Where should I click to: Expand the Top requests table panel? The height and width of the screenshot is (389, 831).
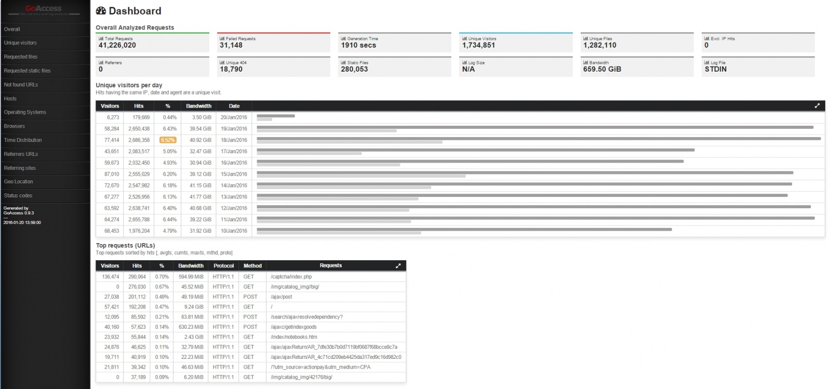coord(398,265)
